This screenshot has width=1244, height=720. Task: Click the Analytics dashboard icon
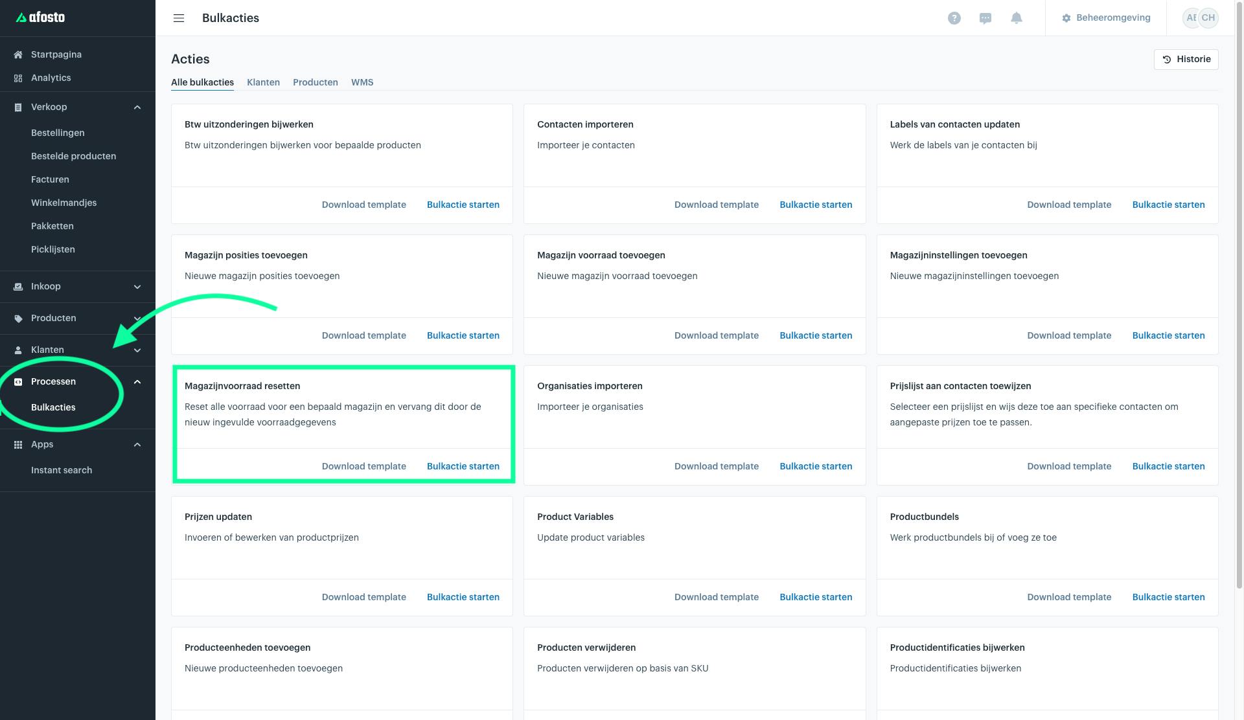(x=18, y=78)
